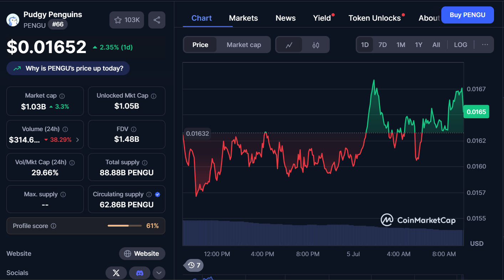The image size is (504, 280).
Task: Select the 1M time range
Action: click(x=401, y=45)
